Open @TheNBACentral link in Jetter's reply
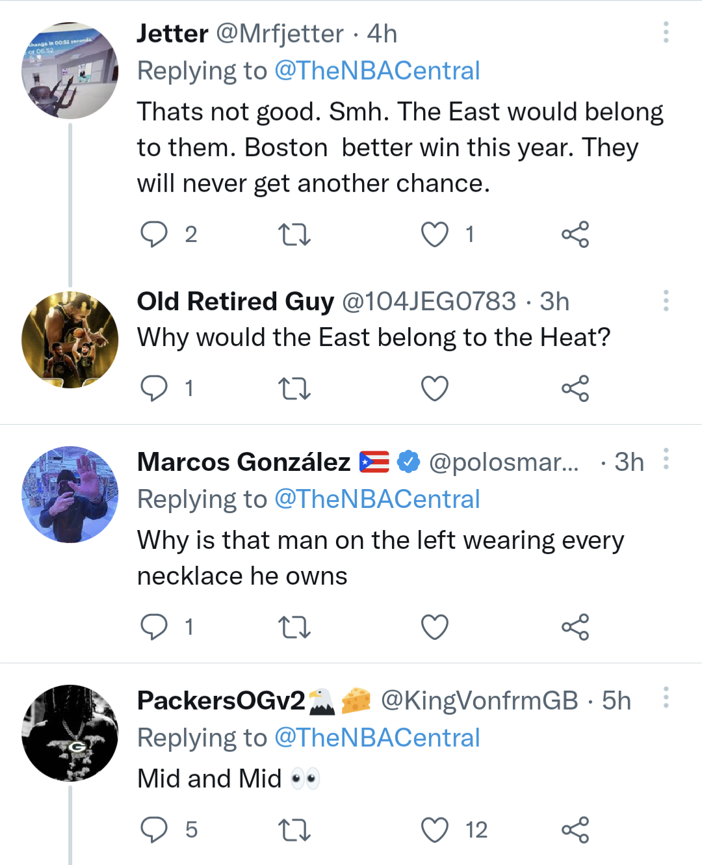This screenshot has width=702, height=865. point(377,71)
